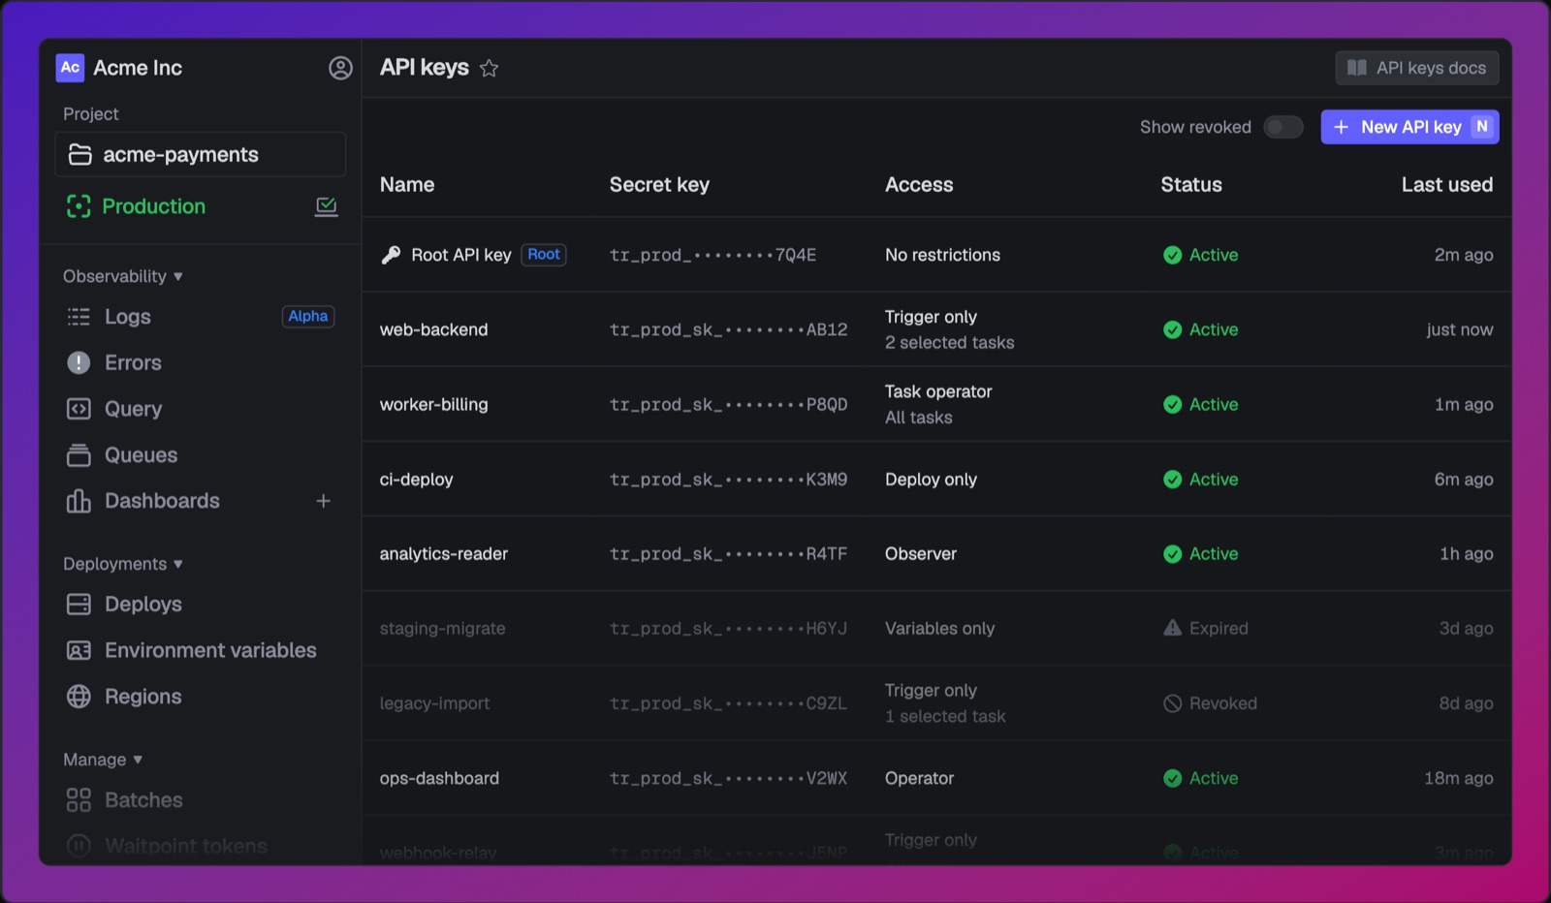This screenshot has width=1551, height=903.
Task: Click the Acme Inc organization avatar
Action: pyautogui.click(x=70, y=67)
